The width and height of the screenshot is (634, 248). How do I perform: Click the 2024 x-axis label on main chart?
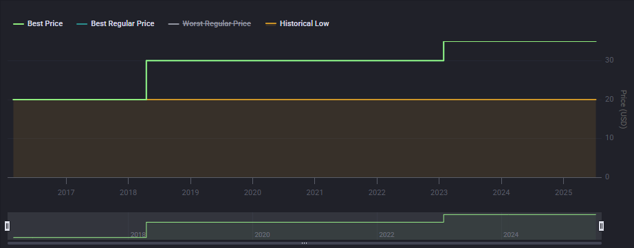501,192
